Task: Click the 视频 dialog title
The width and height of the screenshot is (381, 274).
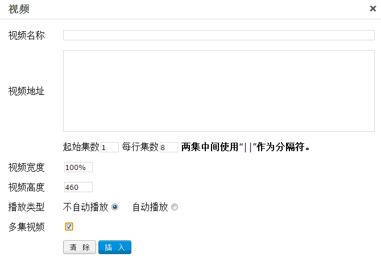Action: click(x=19, y=9)
